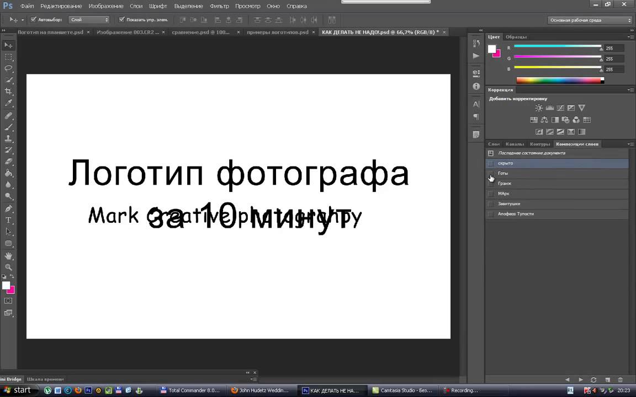Open the Paragraph panel icon

pos(476,117)
